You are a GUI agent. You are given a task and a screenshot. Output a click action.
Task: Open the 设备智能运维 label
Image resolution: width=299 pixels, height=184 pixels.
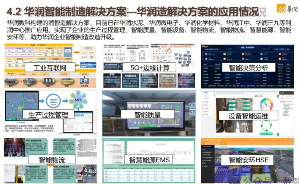[248, 116]
